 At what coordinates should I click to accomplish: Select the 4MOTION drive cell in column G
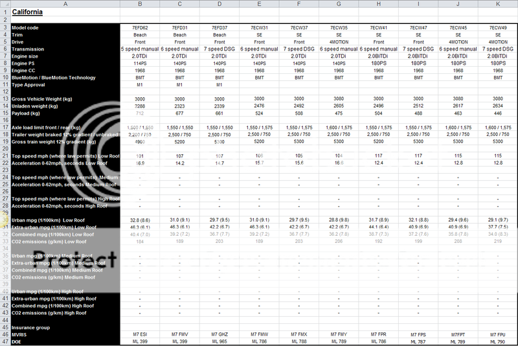(339, 42)
